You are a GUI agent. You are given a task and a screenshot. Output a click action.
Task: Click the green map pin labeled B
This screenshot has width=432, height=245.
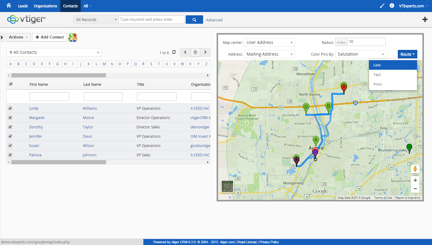coord(328,108)
